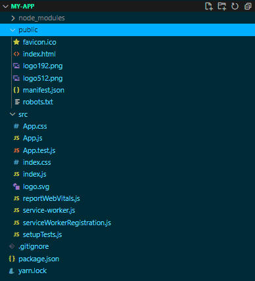The image size is (255, 281).
Task: Click the JS icon beside service-worker.js
Action: (16, 210)
